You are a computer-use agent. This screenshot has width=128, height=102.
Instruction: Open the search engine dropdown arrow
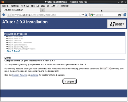tap(94, 15)
